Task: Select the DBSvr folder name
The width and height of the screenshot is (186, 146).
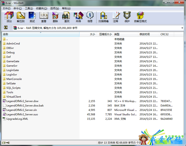Action: click(10, 48)
